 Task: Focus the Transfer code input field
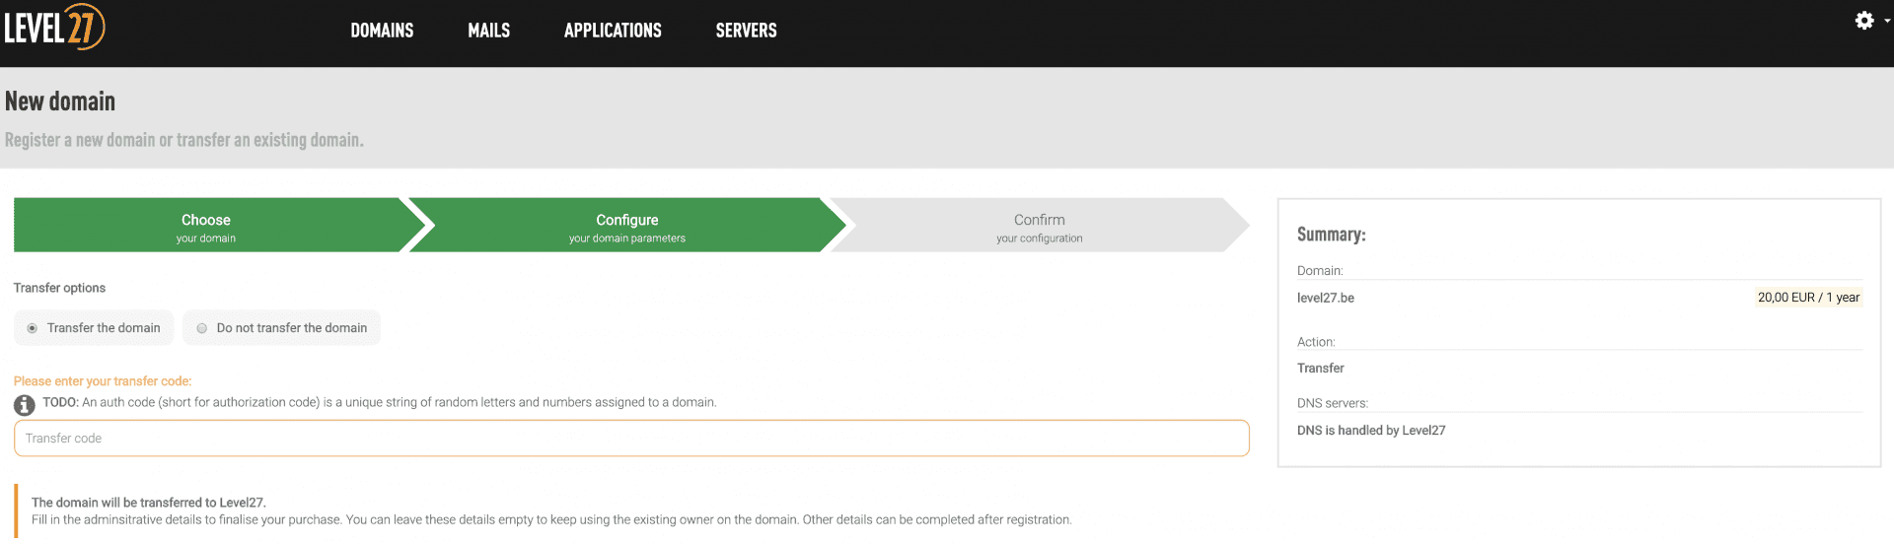click(x=631, y=439)
